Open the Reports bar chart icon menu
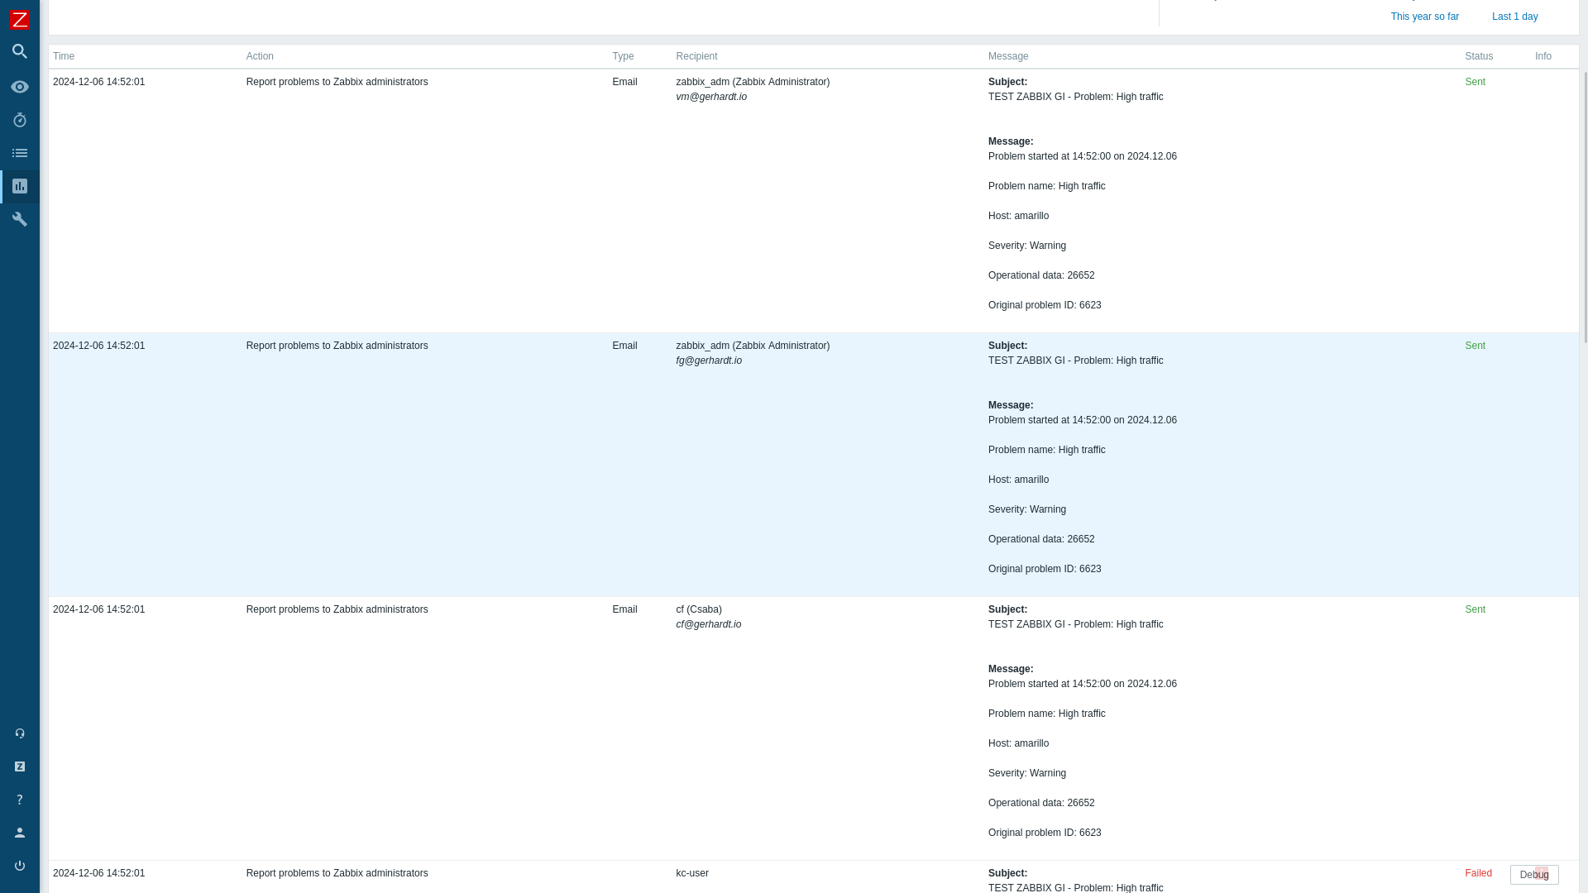 [x=20, y=187]
